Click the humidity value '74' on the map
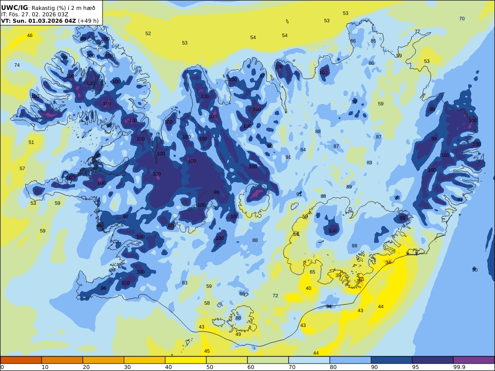Viewport: 495px width, 371px height. (17, 65)
